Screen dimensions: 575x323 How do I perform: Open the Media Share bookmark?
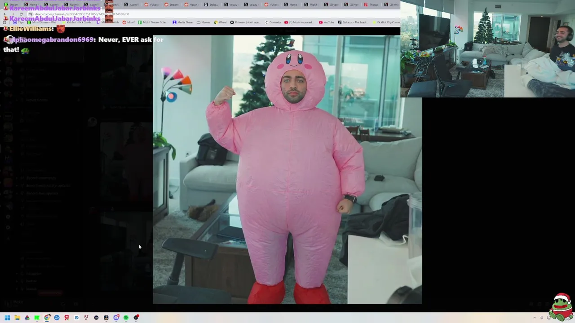[182, 22]
